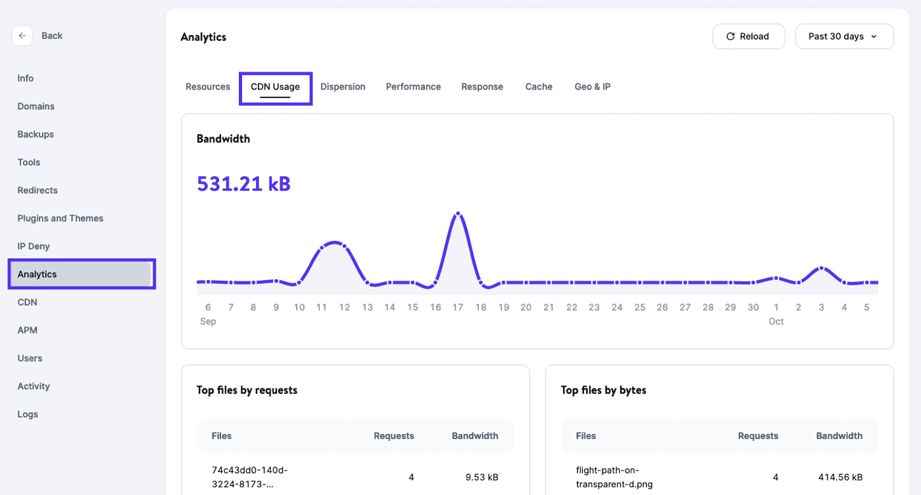Select the Dispersion tab
The image size is (921, 495).
point(343,86)
